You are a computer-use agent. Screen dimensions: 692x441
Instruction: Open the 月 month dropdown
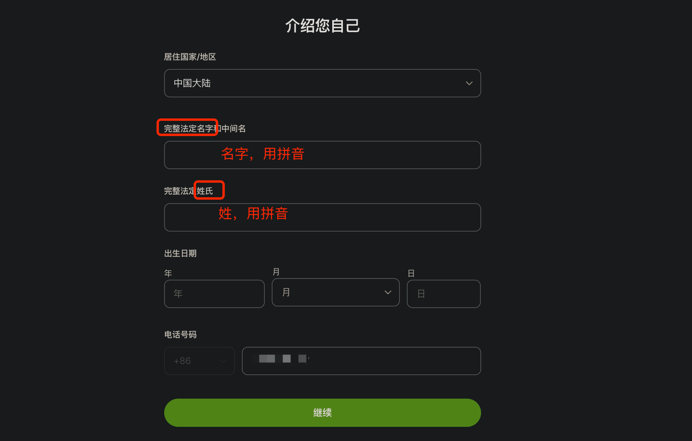(335, 292)
